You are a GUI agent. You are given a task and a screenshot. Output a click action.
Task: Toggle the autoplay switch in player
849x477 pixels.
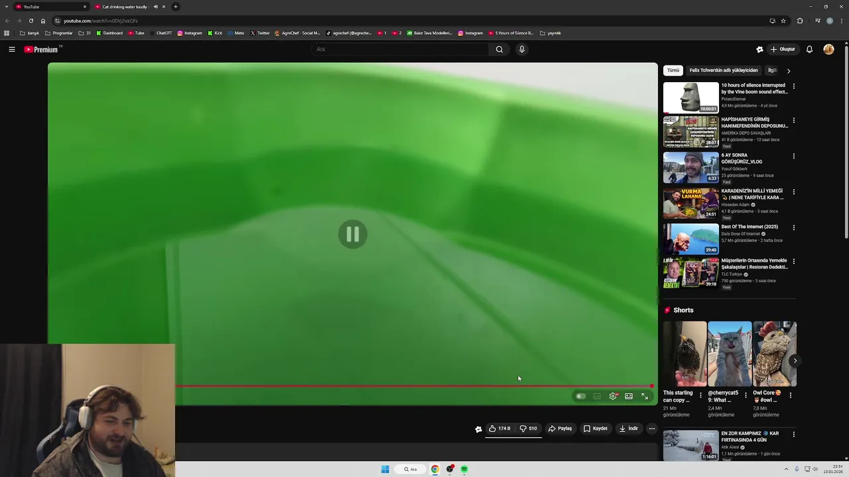coord(580,396)
